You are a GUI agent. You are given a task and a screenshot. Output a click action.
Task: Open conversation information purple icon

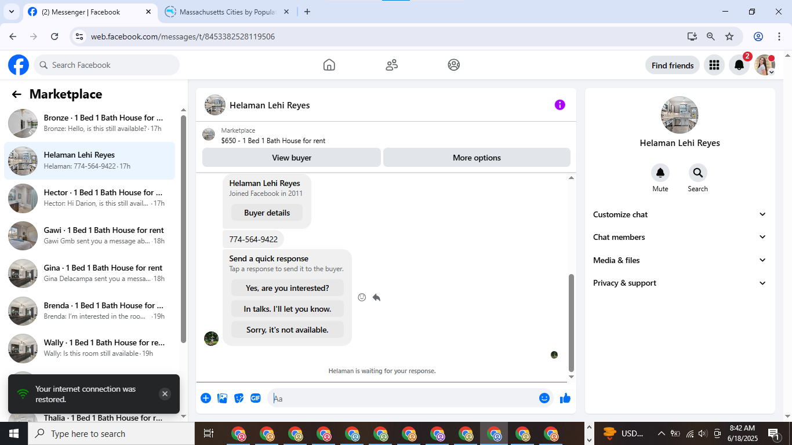tap(560, 105)
